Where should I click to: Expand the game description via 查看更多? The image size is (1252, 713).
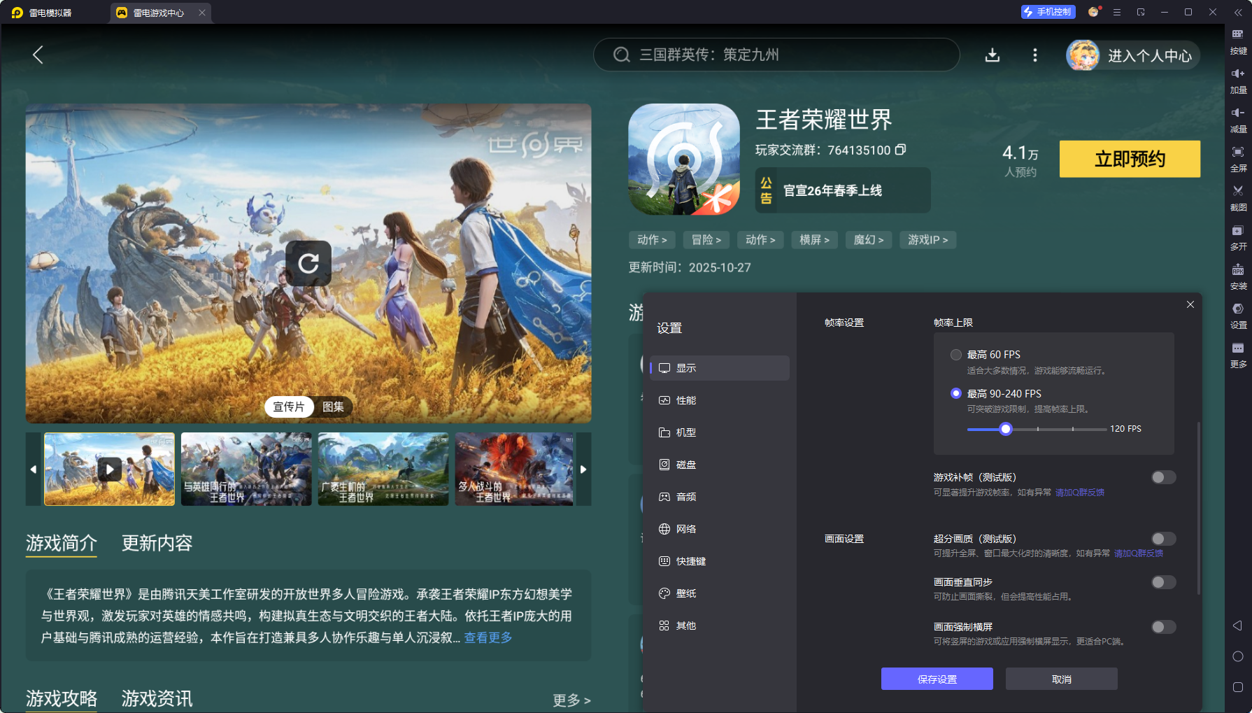pos(487,637)
